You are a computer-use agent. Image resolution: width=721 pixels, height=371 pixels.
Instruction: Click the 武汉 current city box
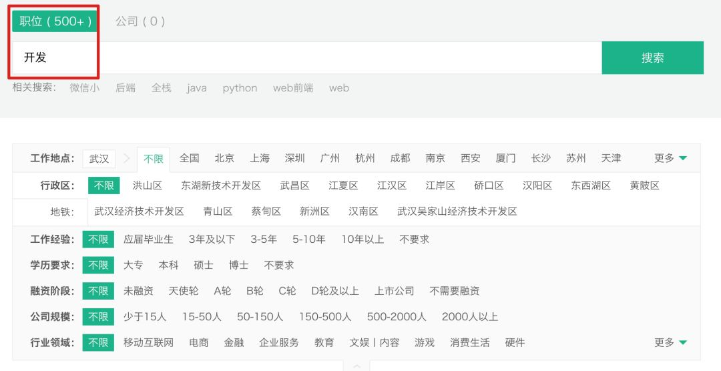click(99, 159)
